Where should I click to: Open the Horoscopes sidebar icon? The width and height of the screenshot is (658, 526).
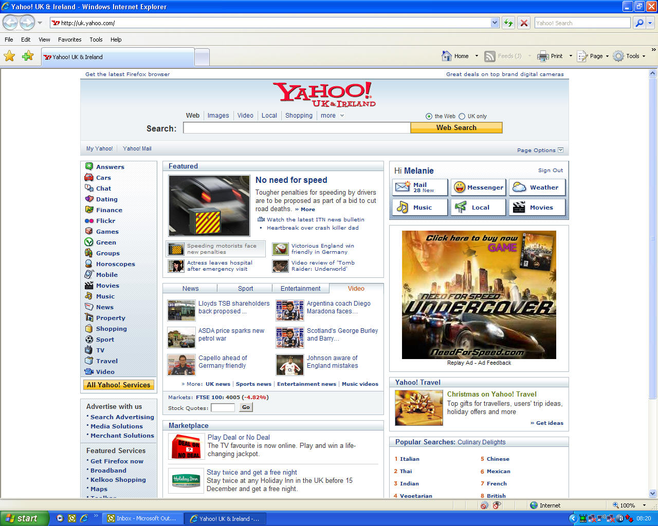(89, 264)
